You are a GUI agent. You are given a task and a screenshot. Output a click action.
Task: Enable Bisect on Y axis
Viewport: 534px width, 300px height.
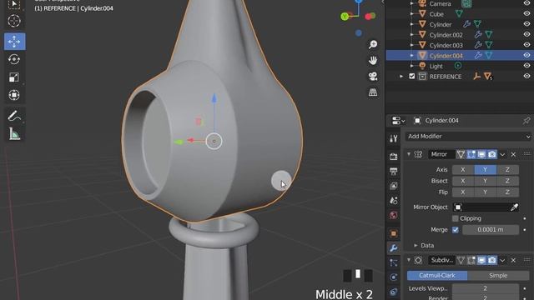point(486,181)
